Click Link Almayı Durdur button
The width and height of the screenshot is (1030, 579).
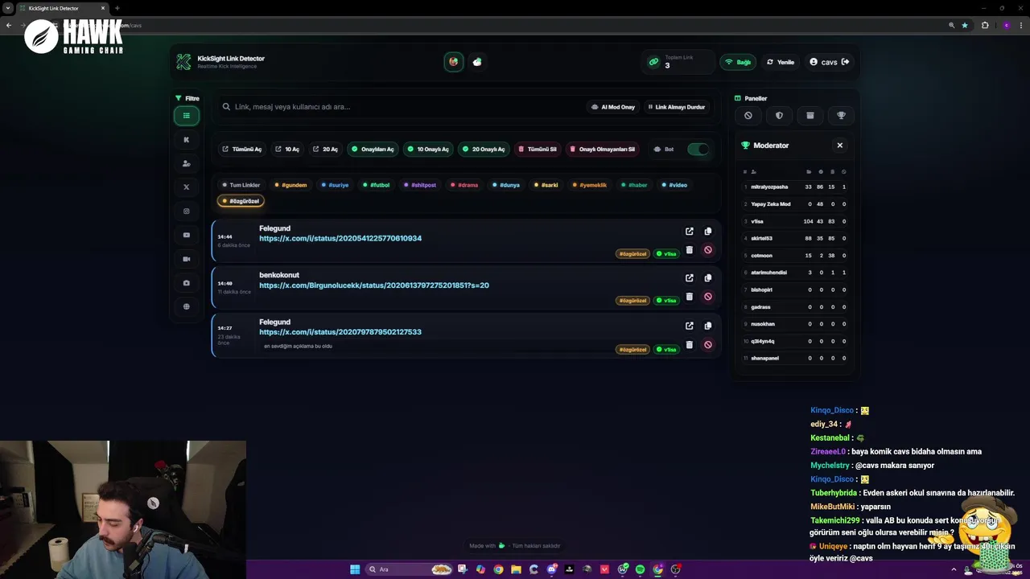tap(677, 107)
